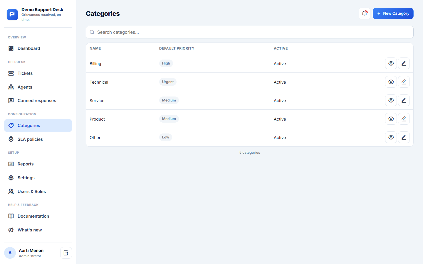
Task: Navigate to Users & Roles
Action: pos(38,192)
